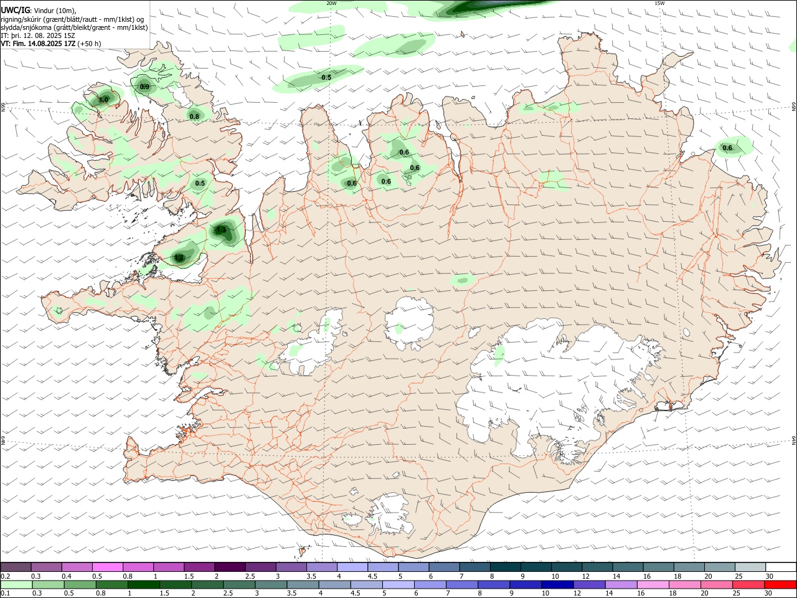This screenshot has width=797, height=598.
Task: Click the bottom-row 12–14 violet swatch
Action: tap(589, 584)
